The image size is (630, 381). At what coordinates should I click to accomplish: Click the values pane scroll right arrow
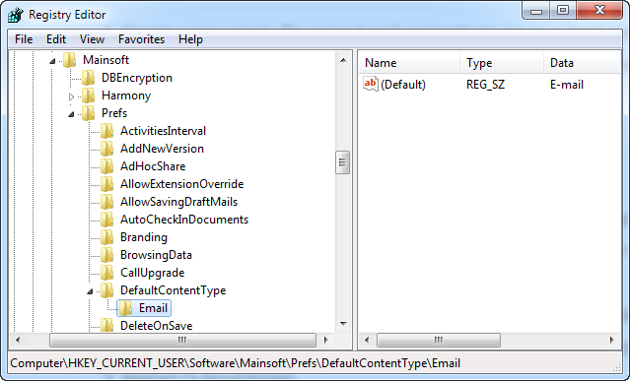point(611,340)
